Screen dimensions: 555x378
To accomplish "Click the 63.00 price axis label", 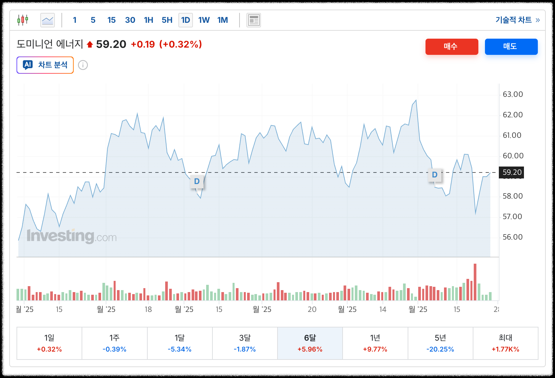I will click(513, 94).
